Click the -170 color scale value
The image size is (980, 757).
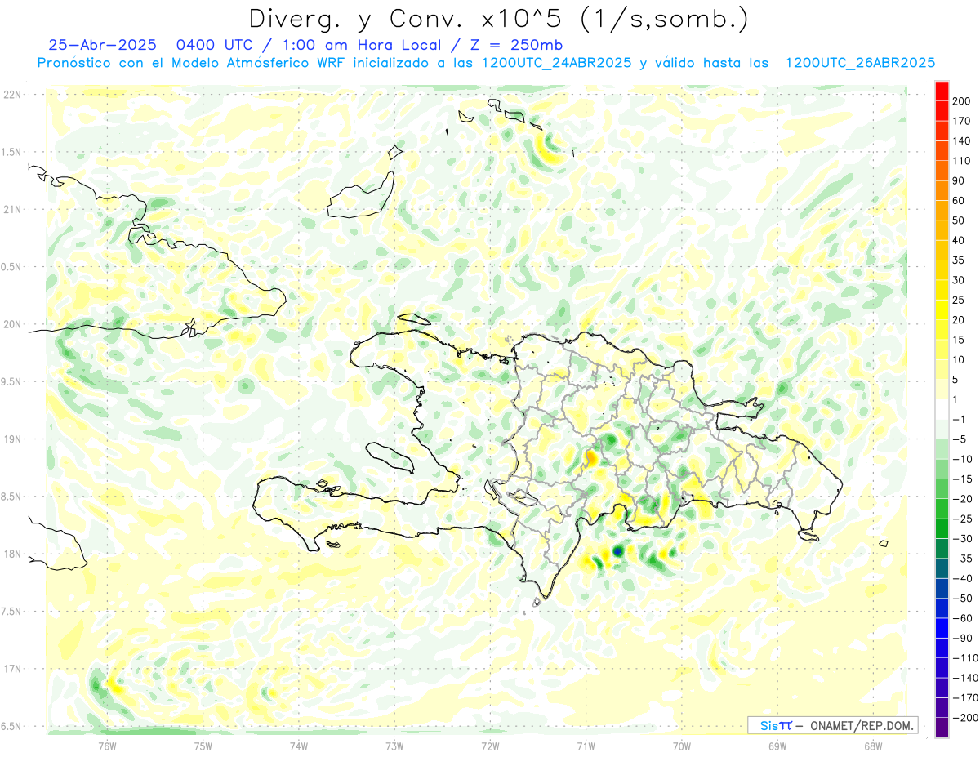click(964, 698)
